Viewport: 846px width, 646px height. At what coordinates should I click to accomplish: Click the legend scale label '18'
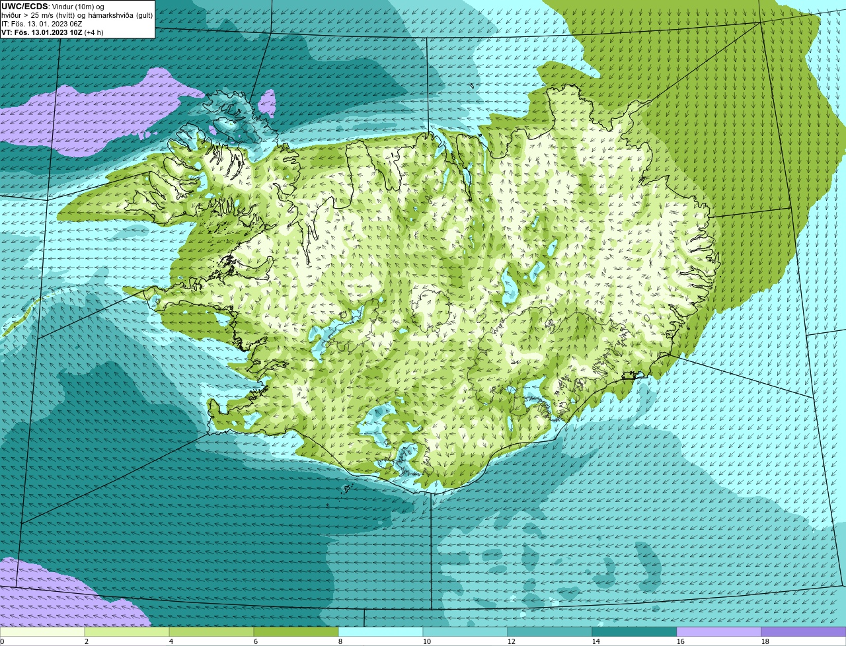tap(765, 641)
